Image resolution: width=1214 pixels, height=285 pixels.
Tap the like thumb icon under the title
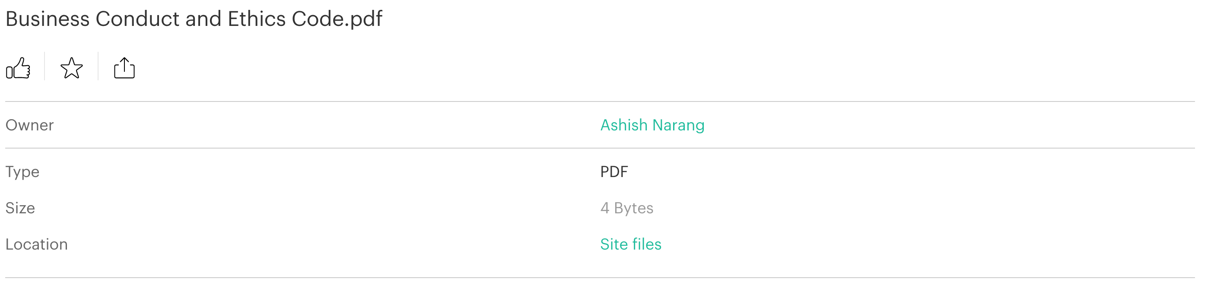point(19,69)
